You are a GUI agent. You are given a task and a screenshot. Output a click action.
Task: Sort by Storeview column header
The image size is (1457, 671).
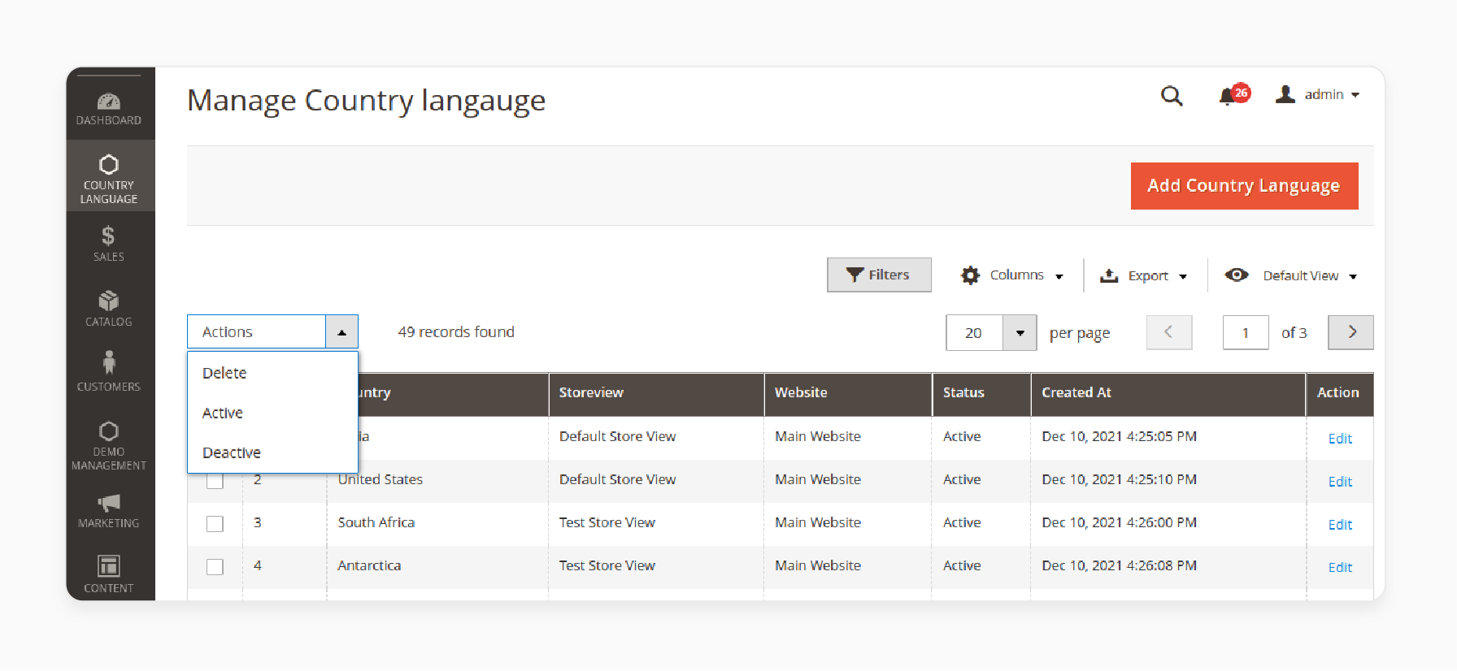pyautogui.click(x=656, y=395)
